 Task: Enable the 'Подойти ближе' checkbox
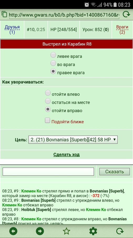pyautogui.click(x=48, y=121)
